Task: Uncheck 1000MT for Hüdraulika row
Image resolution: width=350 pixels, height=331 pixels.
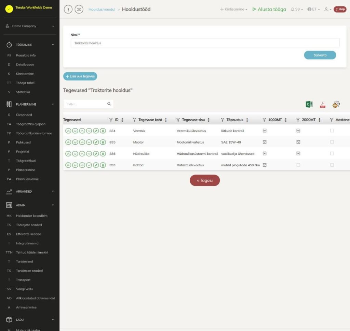Action: 265,153
